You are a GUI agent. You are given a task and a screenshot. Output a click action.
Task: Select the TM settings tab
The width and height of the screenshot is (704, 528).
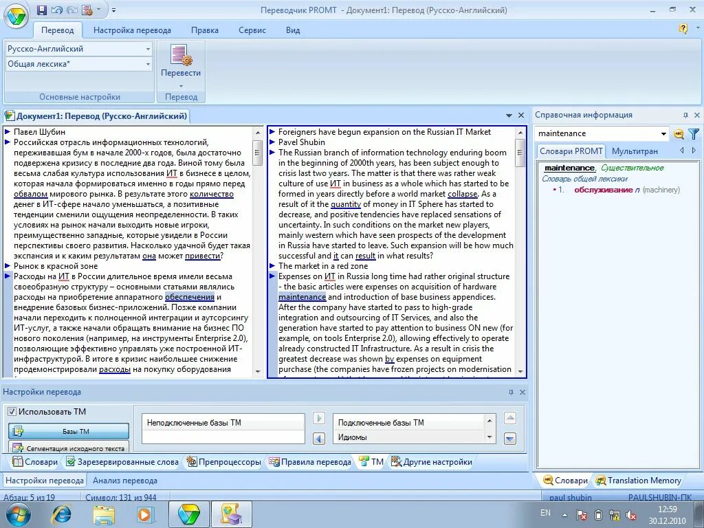371,461
